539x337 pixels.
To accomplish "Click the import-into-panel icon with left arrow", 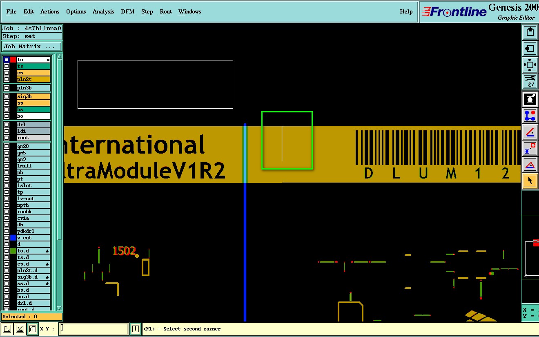I will [530, 49].
